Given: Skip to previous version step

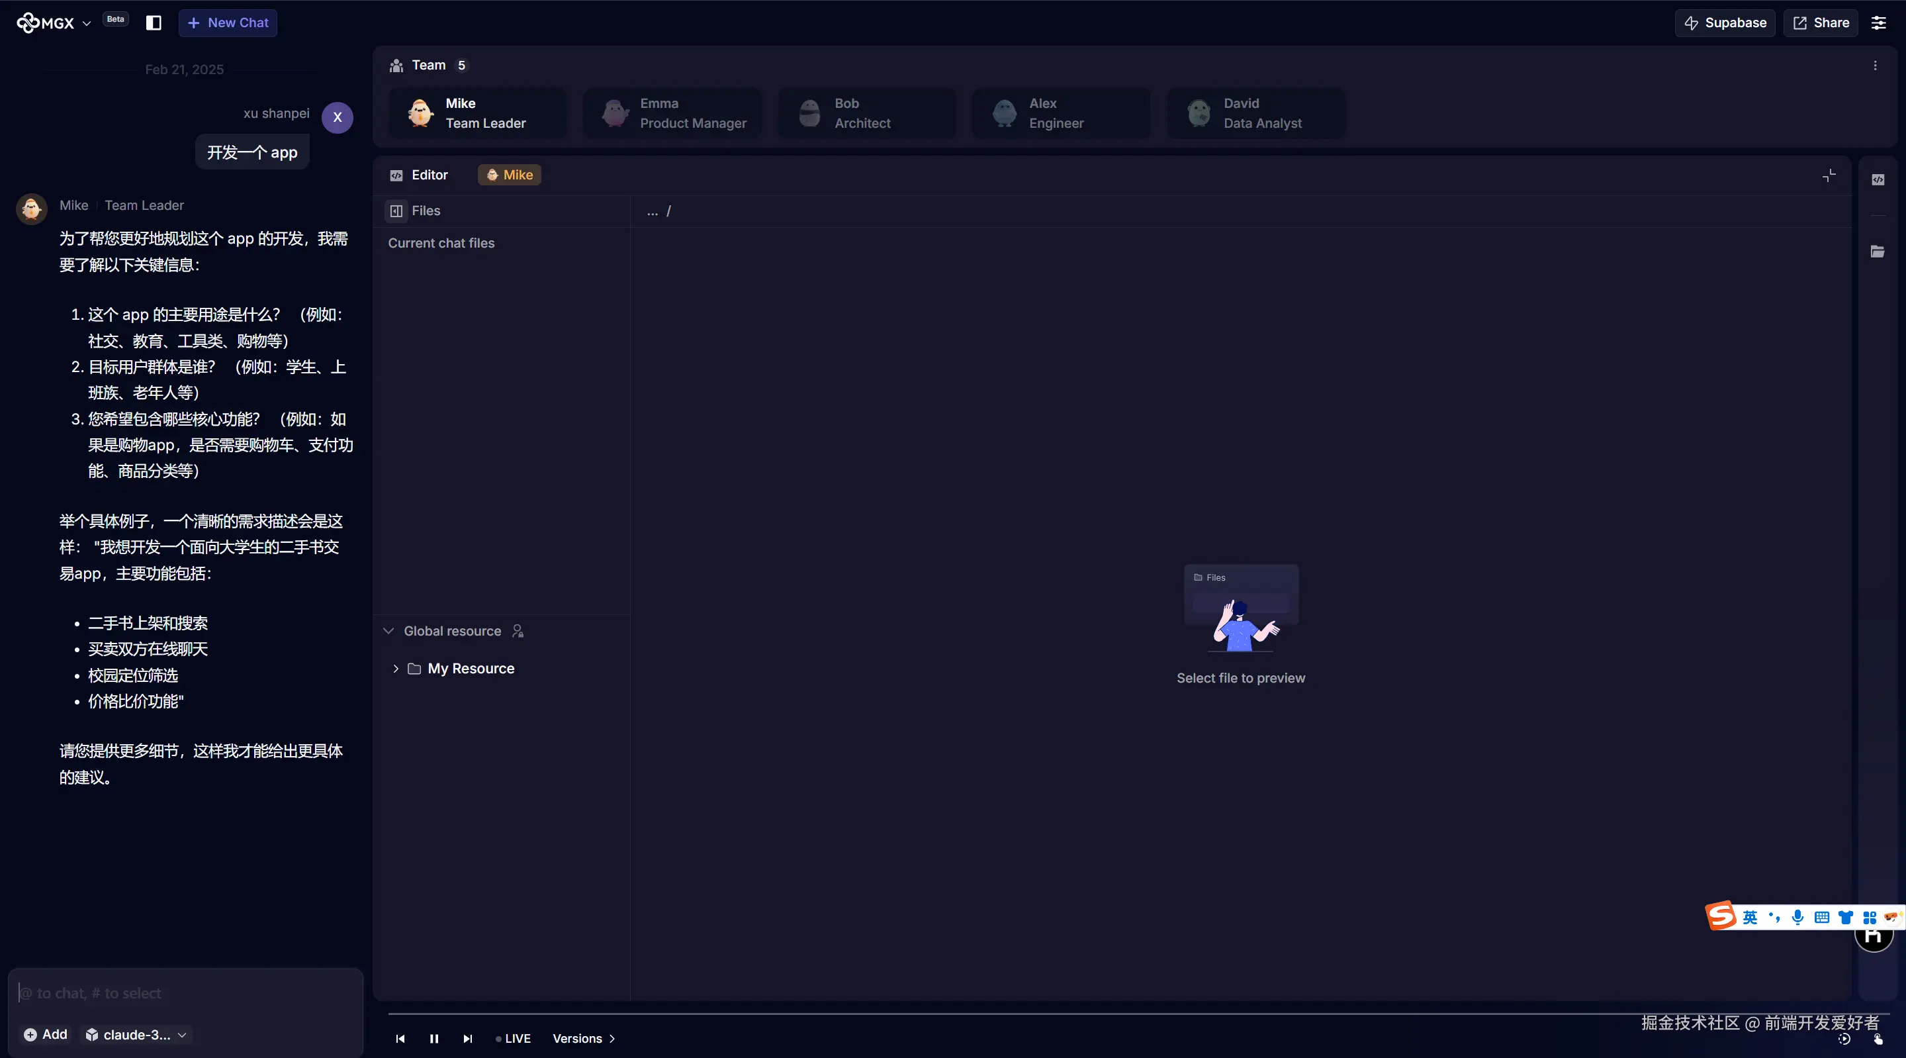Looking at the screenshot, I should [x=400, y=1039].
